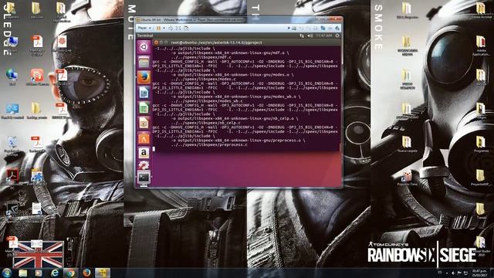Image resolution: width=494 pixels, height=278 pixels.
Task: Toggle Unity mode icon in VMware toolbar
Action: [x=186, y=28]
